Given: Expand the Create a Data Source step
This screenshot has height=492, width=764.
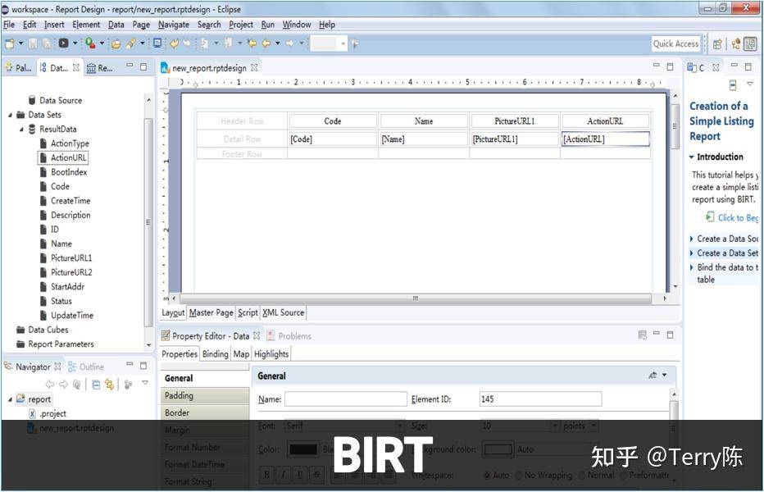Looking at the screenshot, I should pyautogui.click(x=691, y=239).
